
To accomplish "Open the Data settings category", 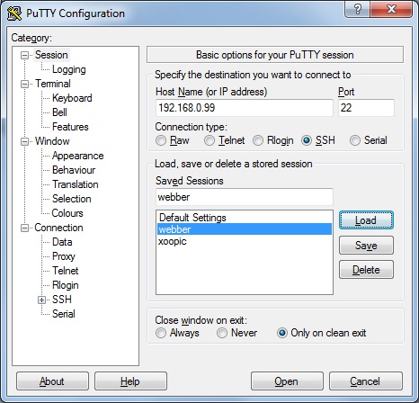I will (x=62, y=242).
